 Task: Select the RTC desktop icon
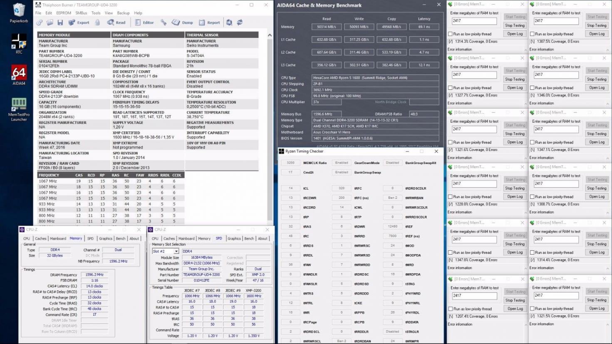(x=19, y=44)
